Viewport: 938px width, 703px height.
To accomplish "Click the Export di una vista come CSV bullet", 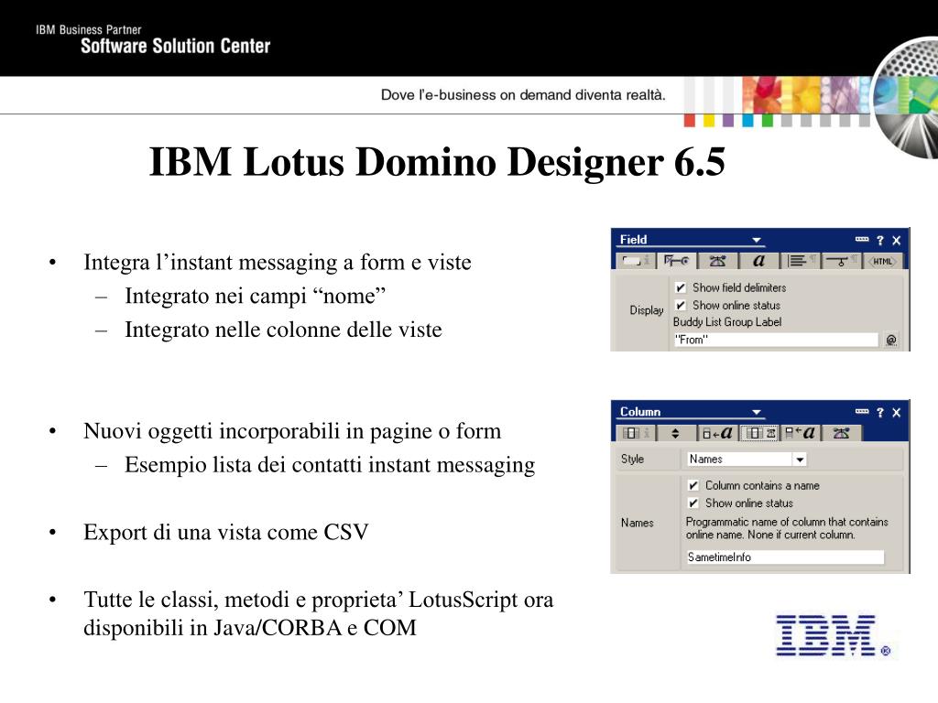I will (x=225, y=532).
